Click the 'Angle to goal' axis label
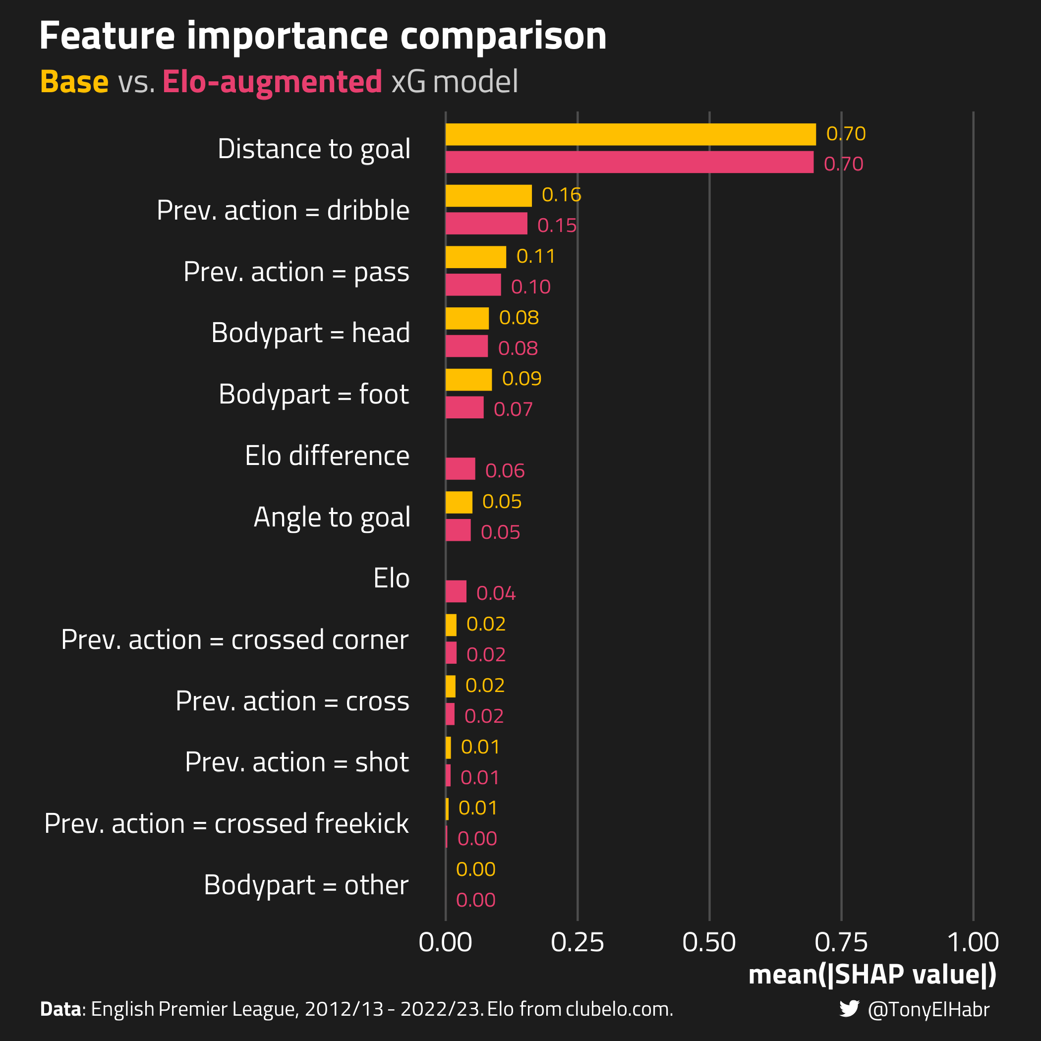 pyautogui.click(x=332, y=517)
